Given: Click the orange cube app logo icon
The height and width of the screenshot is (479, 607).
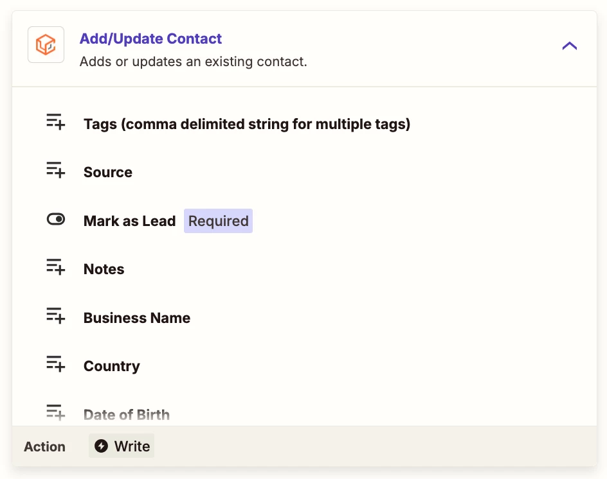Looking at the screenshot, I should tap(46, 44).
